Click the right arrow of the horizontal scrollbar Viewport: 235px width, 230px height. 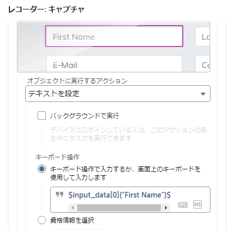click(166, 208)
